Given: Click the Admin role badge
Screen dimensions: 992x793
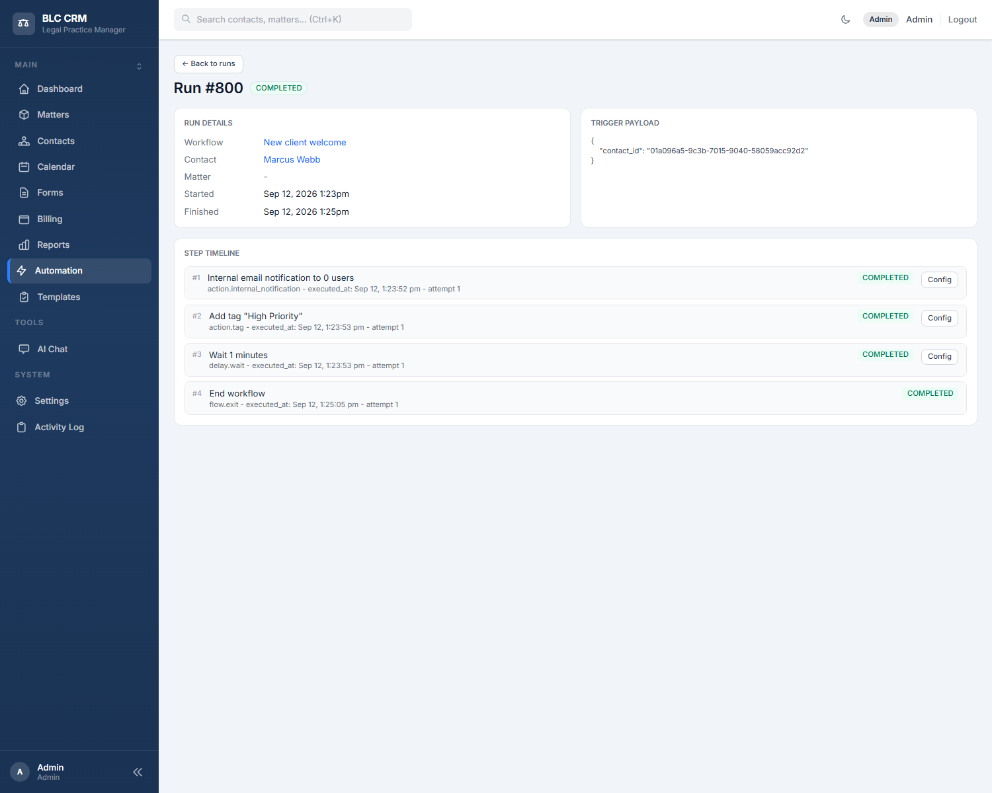Looking at the screenshot, I should 881,19.
